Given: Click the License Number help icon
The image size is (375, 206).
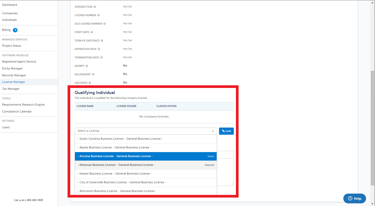Looking at the screenshot, I should point(98,15).
